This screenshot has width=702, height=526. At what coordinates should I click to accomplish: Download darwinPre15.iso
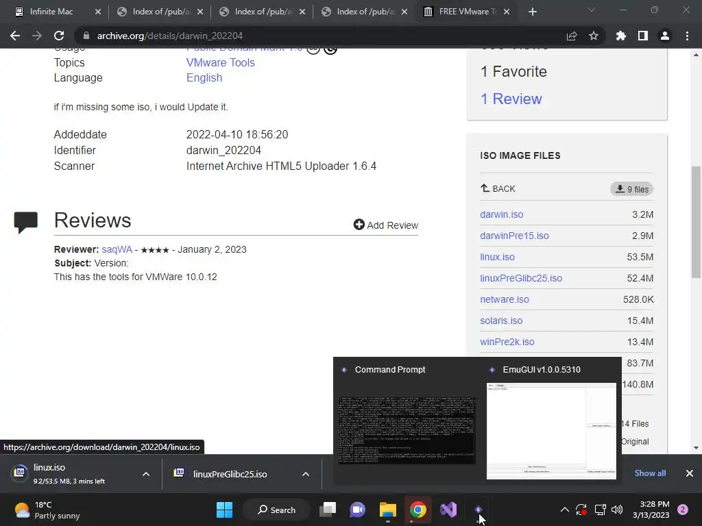[514, 236]
